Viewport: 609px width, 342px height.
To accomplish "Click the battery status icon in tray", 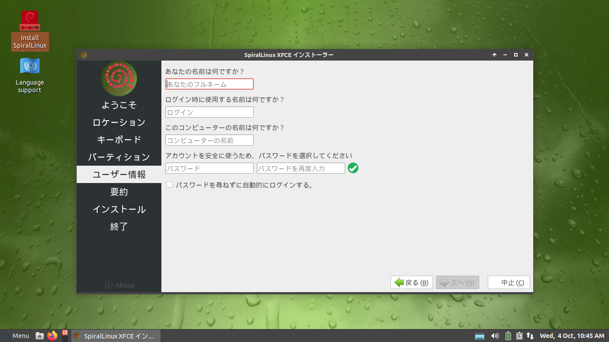I will pyautogui.click(x=508, y=336).
